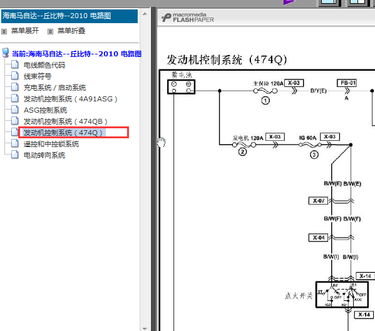This screenshot has width=375, height=331.
Task: Click the title bar 海南马自达--丘比特--2010 电路图
Action: coord(69,16)
